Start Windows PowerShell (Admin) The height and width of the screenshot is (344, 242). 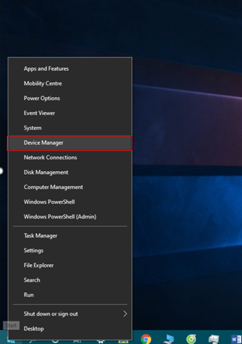click(x=70, y=217)
